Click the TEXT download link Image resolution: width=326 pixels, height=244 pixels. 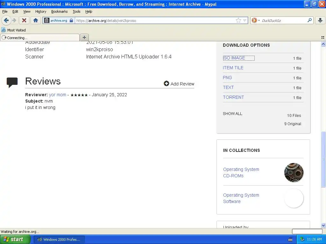[228, 87]
